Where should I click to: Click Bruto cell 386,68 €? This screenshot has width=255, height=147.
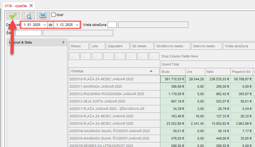(x=173, y=86)
